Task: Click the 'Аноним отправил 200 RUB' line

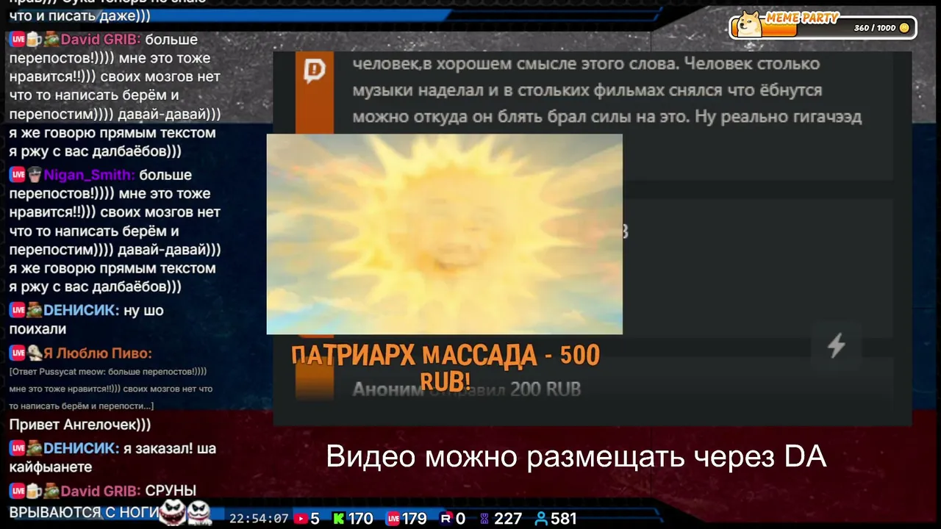Action: tap(467, 389)
